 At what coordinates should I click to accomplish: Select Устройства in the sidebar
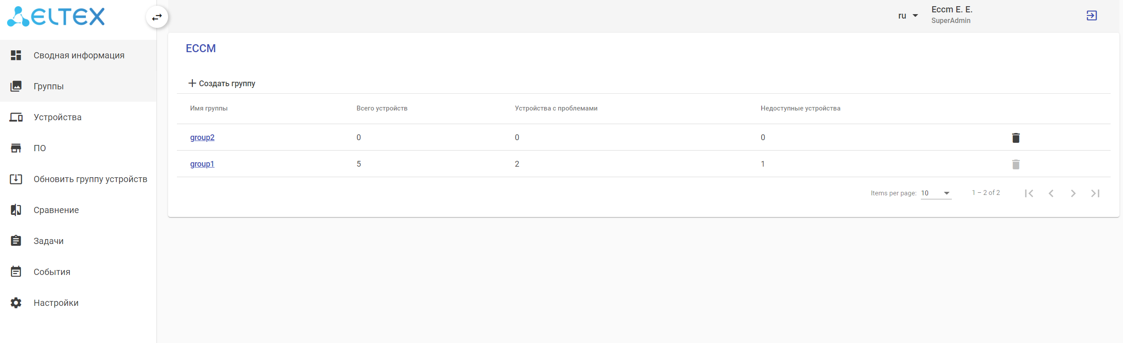57,117
